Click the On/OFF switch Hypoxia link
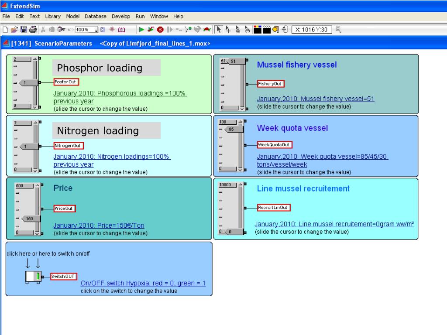 143,283
